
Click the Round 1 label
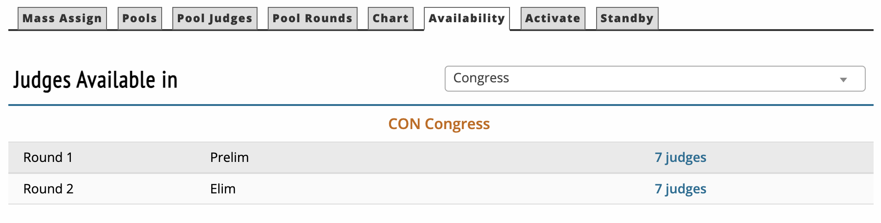pos(48,158)
